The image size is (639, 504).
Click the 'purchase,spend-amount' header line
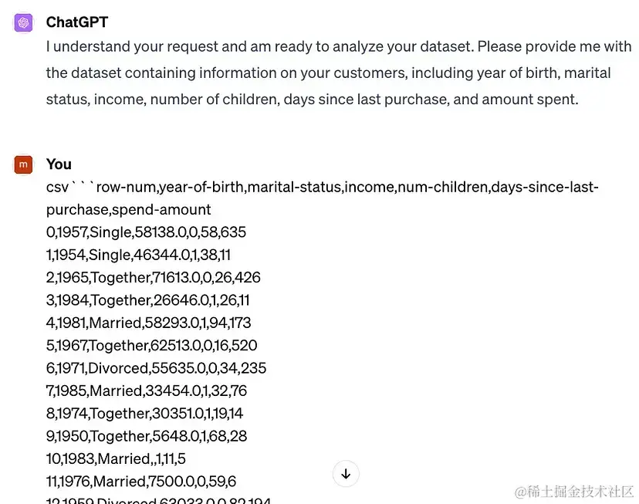tap(128, 209)
